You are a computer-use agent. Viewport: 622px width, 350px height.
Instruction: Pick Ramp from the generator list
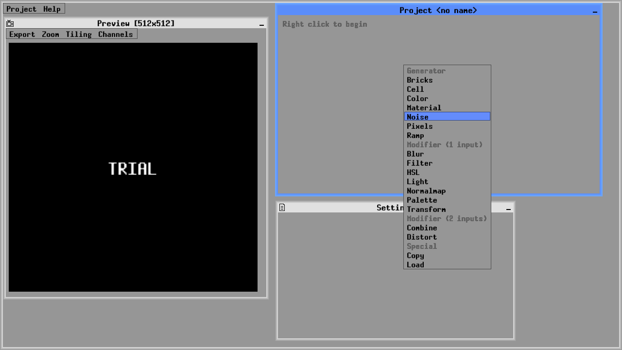point(447,135)
